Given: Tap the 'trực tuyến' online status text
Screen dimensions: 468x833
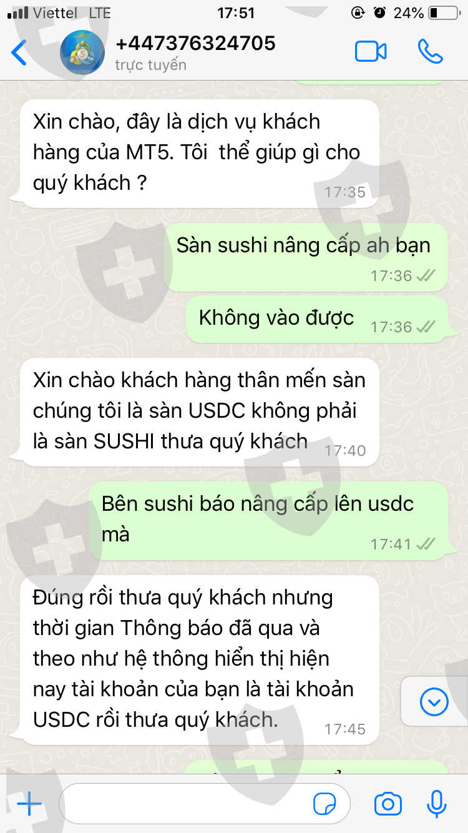Looking at the screenshot, I should coord(150,65).
